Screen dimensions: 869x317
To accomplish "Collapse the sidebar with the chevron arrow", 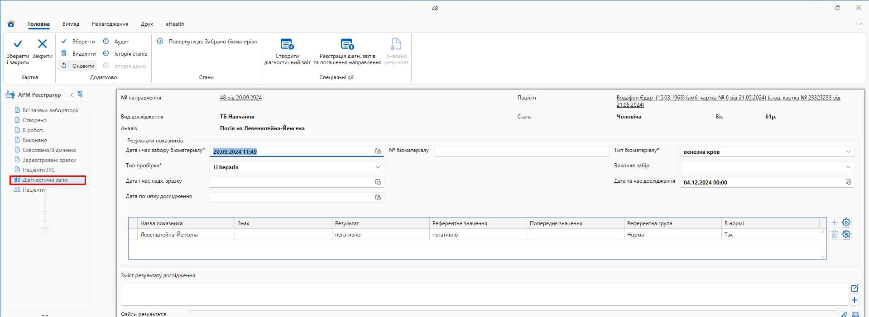I will tap(72, 95).
